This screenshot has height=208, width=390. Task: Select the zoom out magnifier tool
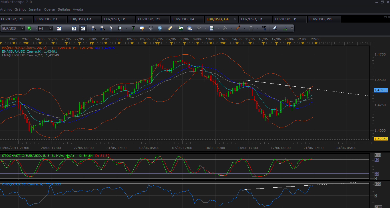tap(102, 28)
